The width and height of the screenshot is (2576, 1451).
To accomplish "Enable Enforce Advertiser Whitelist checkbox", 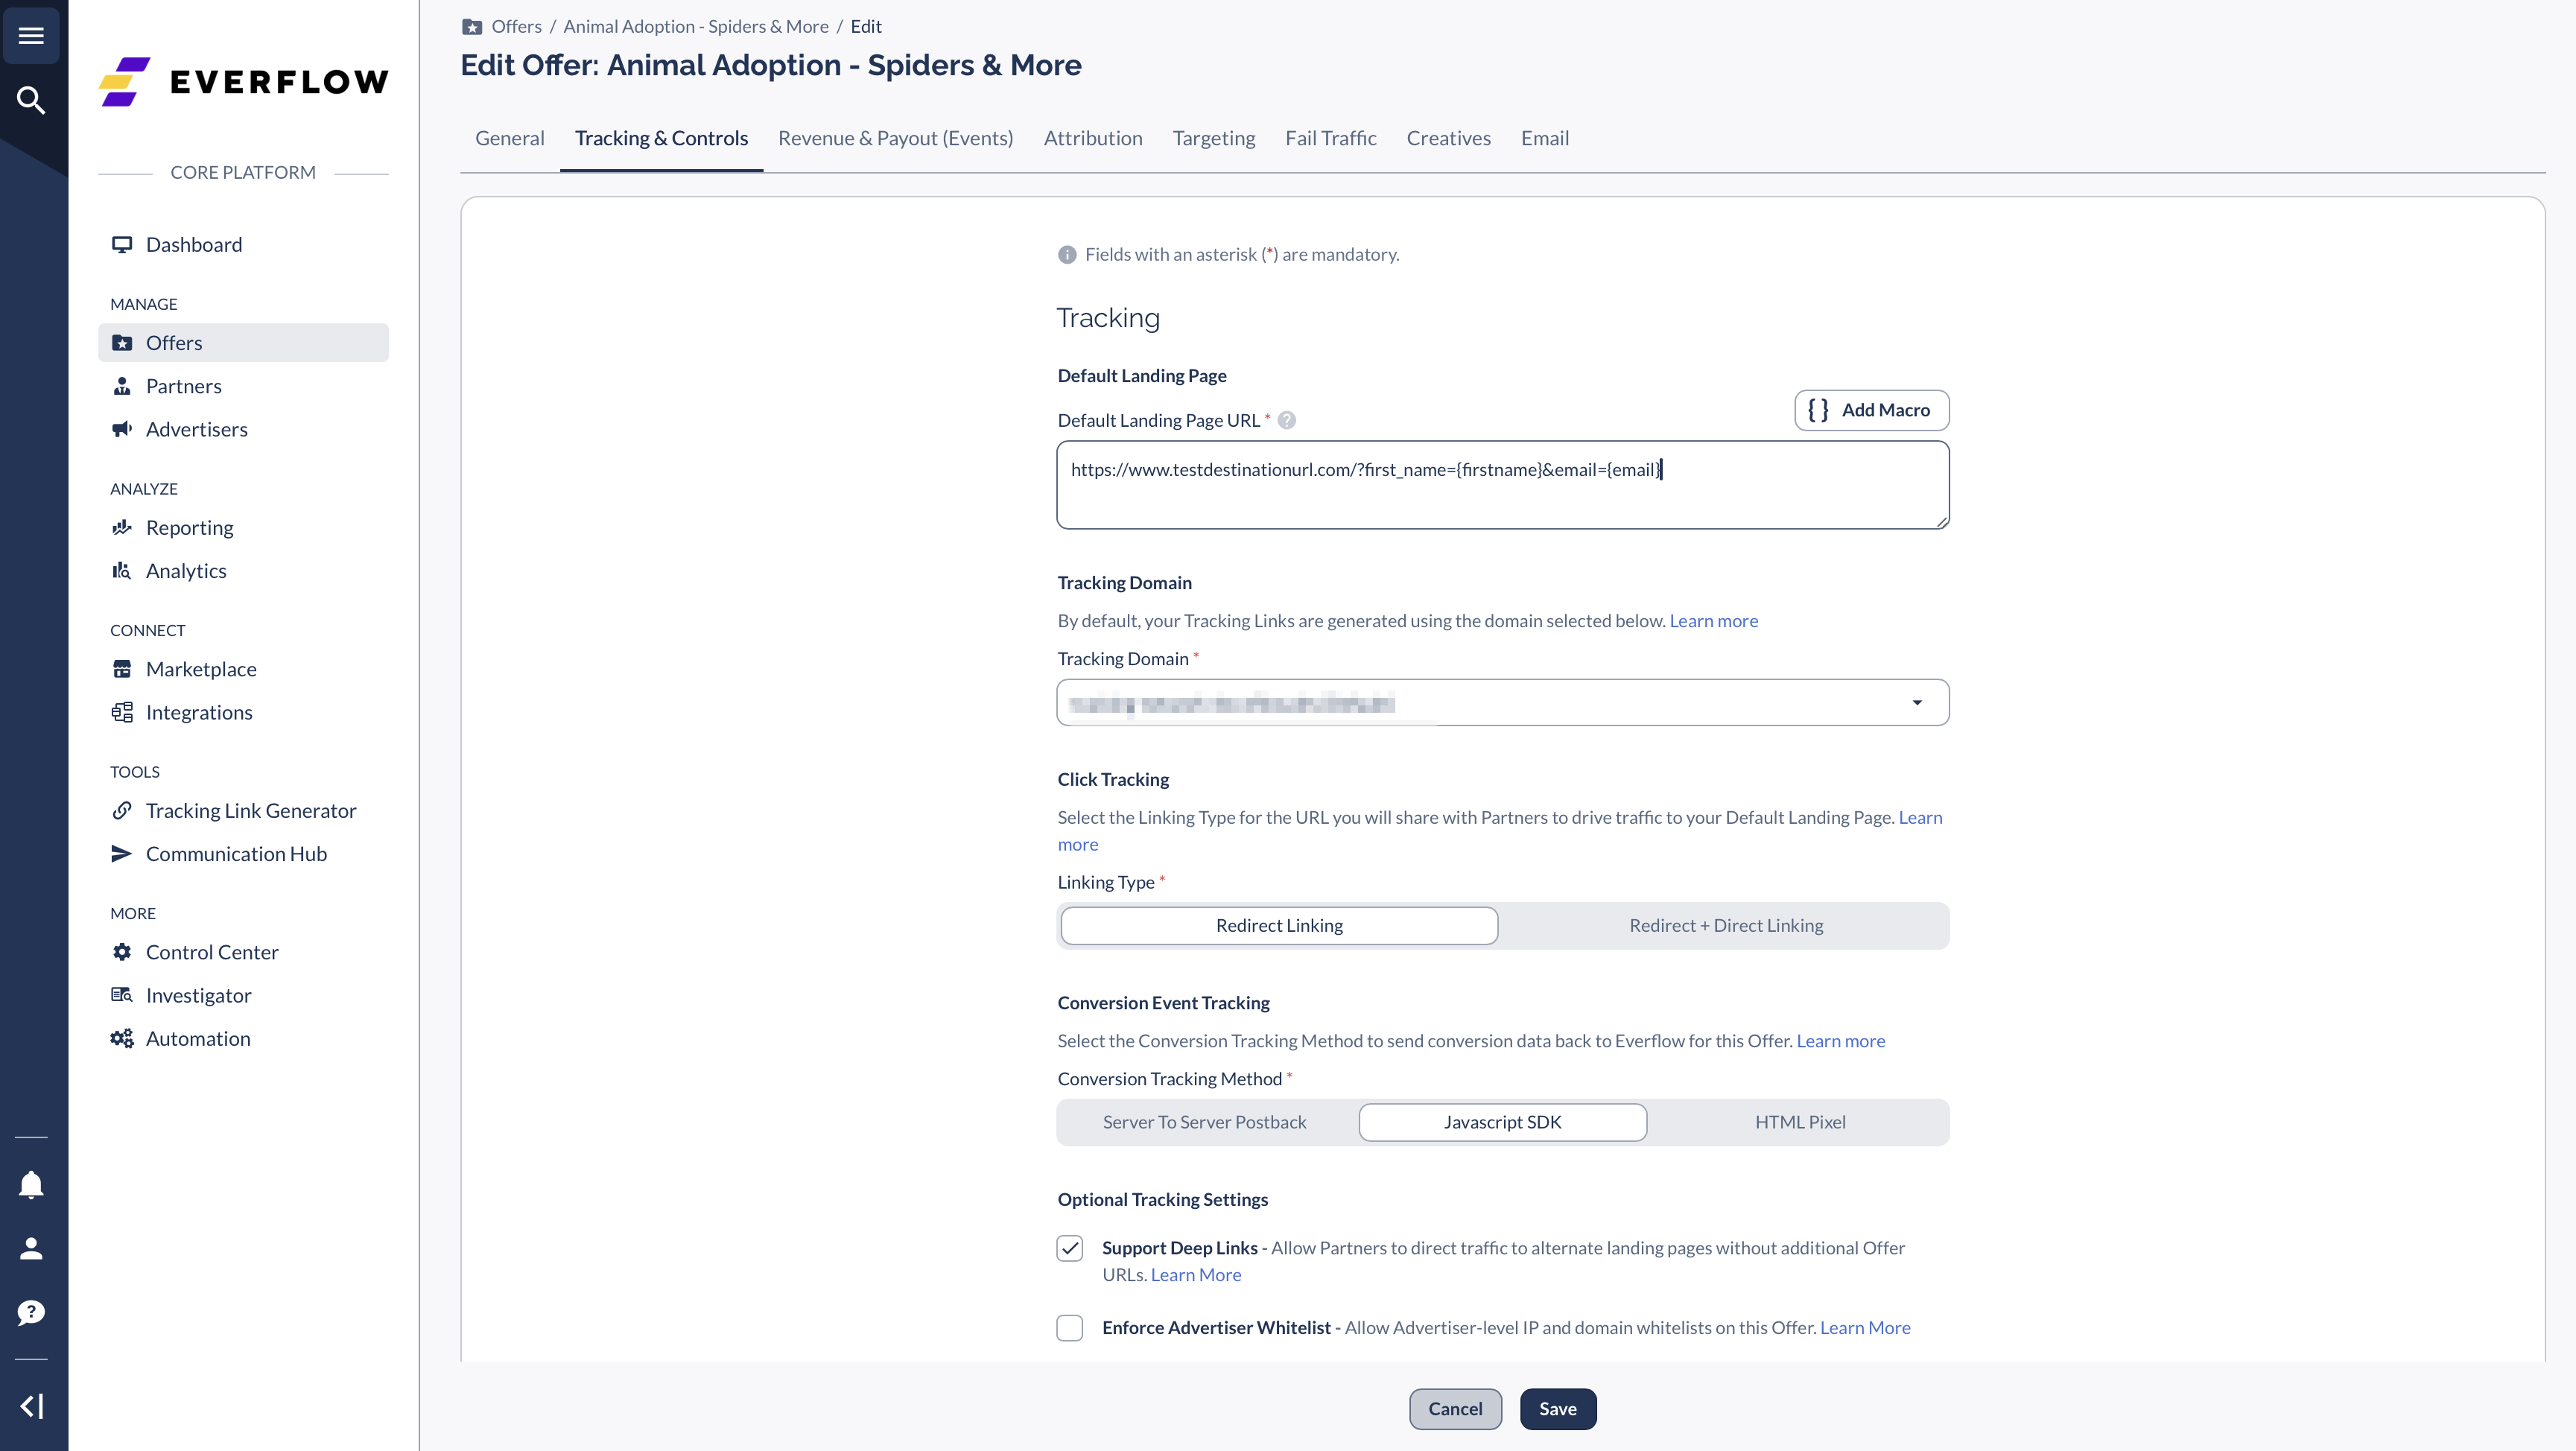I will tap(1070, 1328).
